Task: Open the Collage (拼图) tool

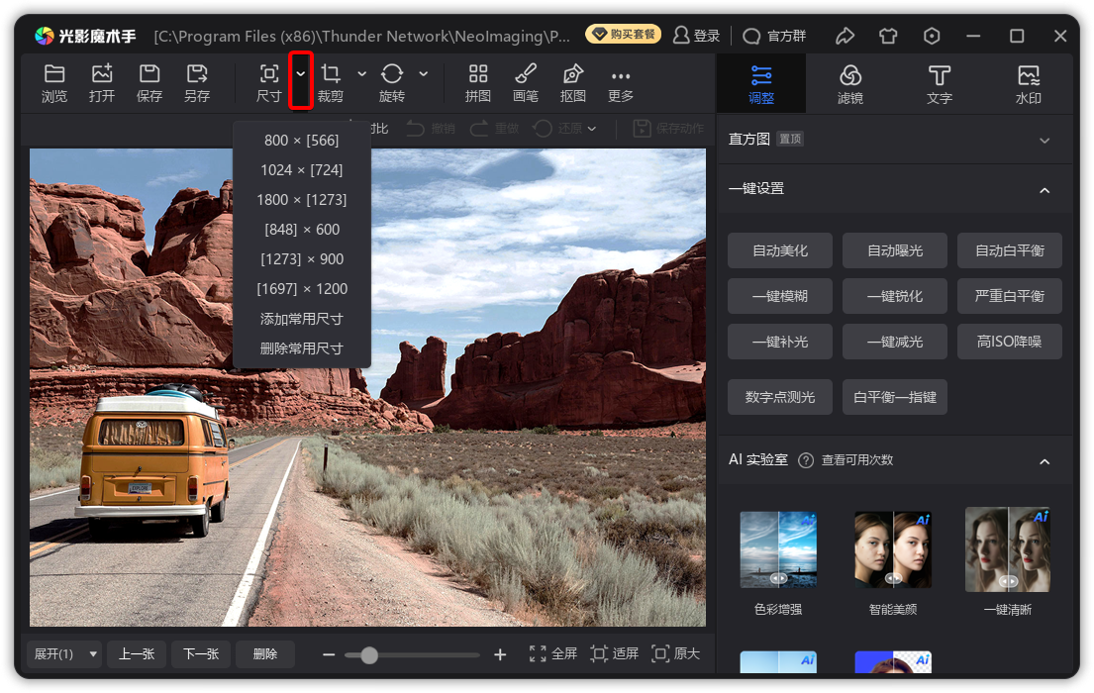Action: click(x=478, y=74)
